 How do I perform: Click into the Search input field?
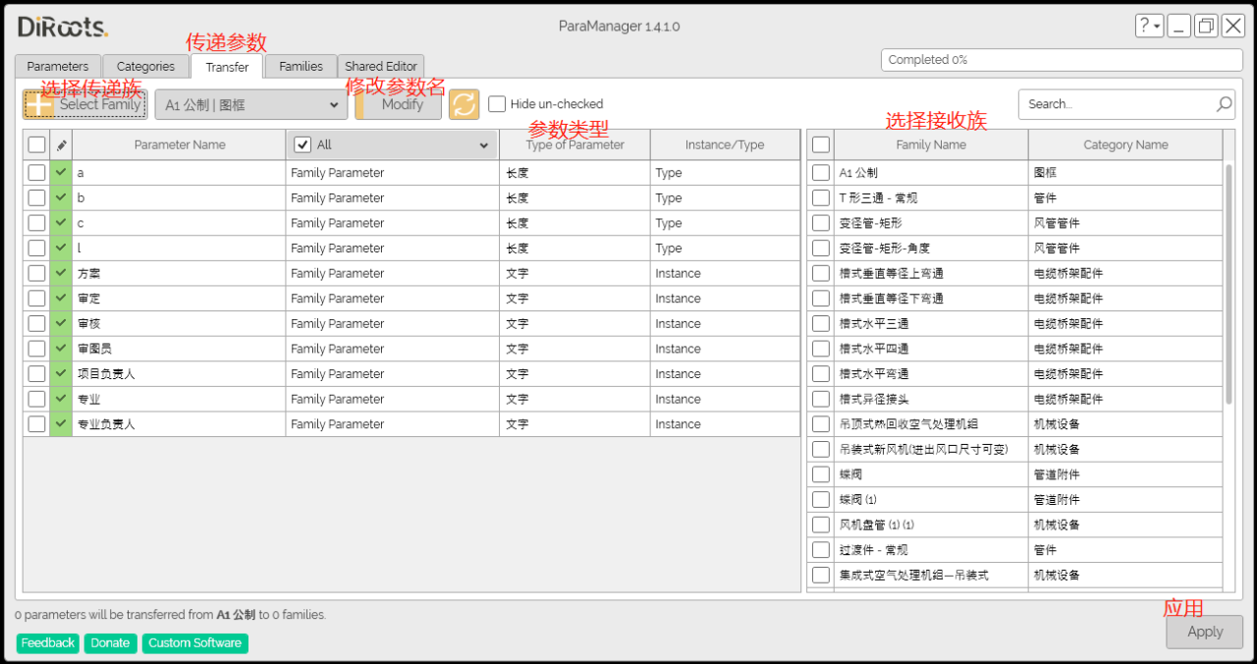tap(1117, 104)
